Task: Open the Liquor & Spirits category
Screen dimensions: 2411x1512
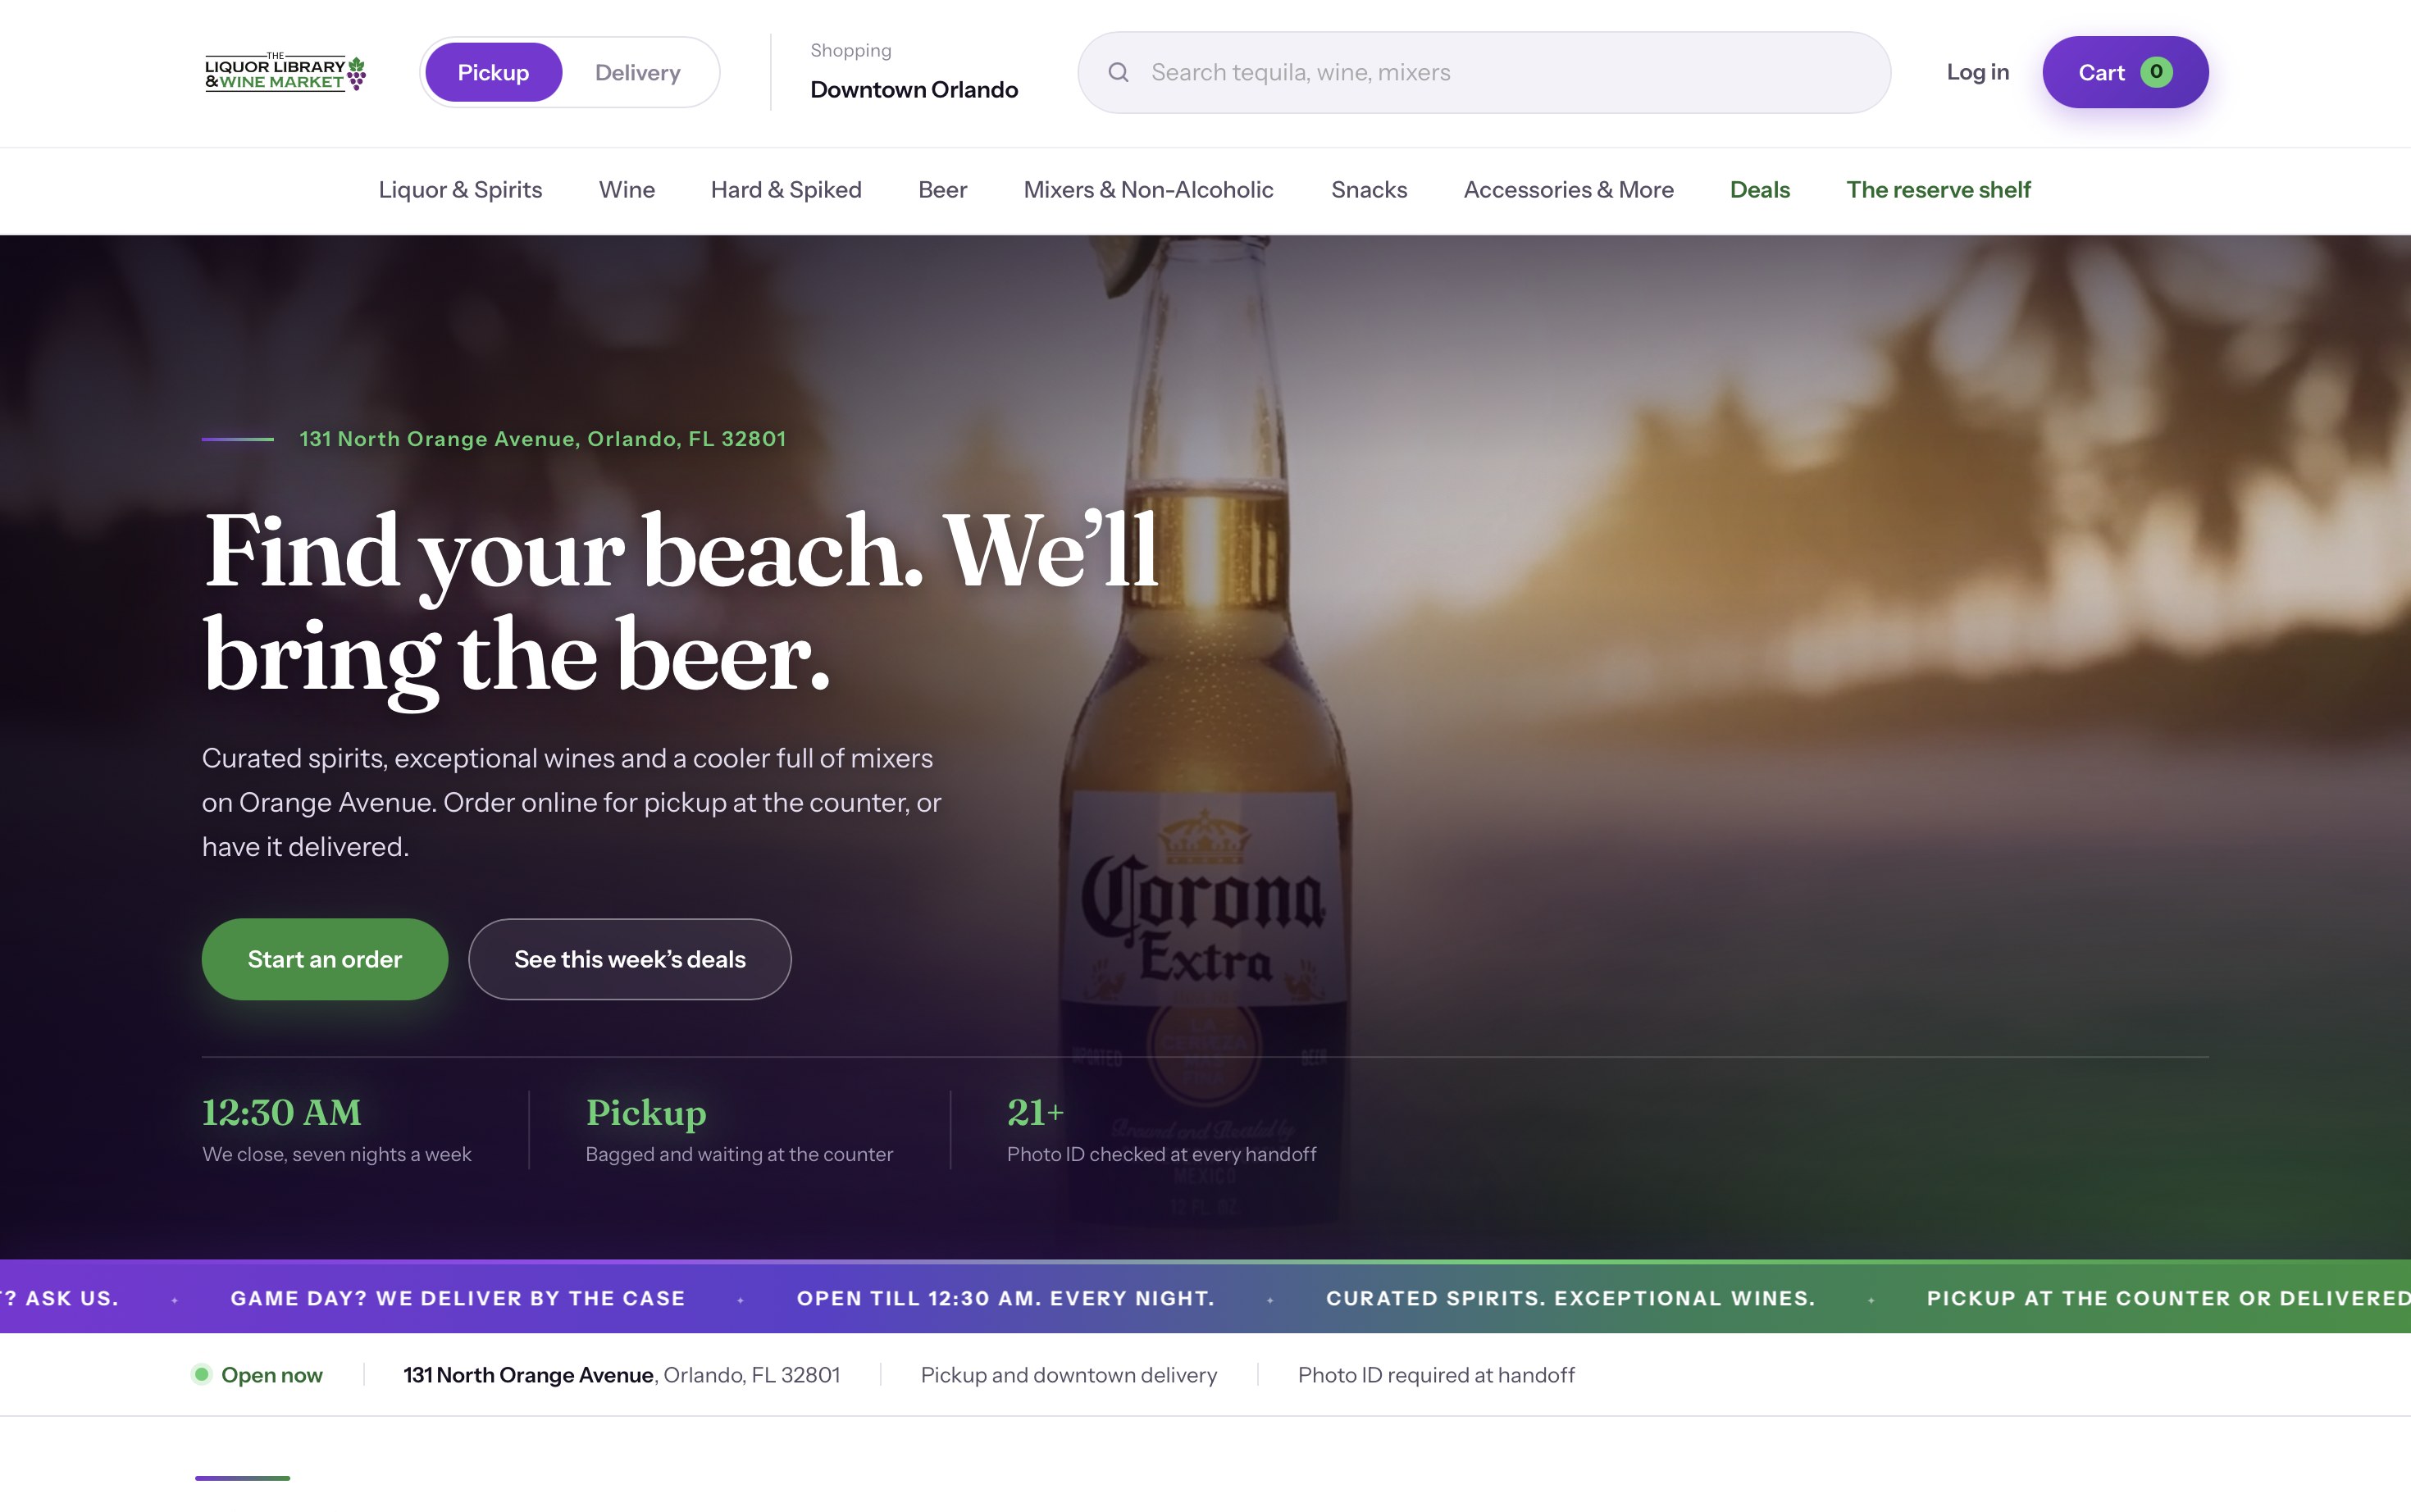Action: point(460,190)
